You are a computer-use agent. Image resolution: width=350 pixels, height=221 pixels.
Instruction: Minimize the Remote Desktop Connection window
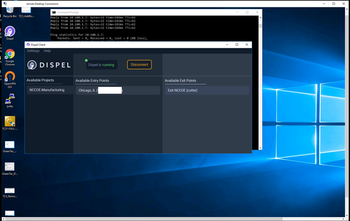click(324, 3)
